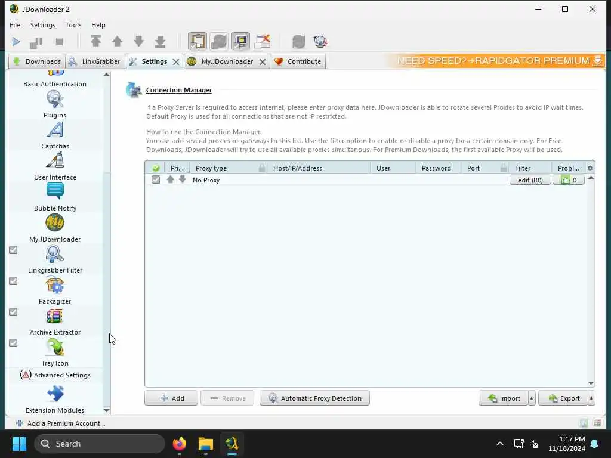611x458 pixels.
Task: Open File Explorer from taskbar
Action: click(205, 444)
